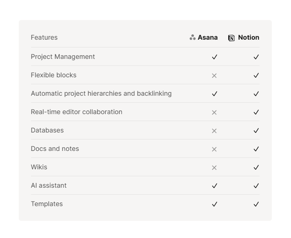Click Notion's checkmark for Flexible blocks
Image resolution: width=291 pixels, height=238 pixels.
[256, 76]
